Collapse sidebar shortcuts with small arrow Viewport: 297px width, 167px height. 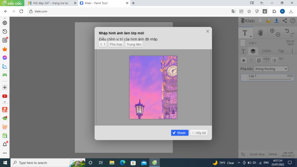pyautogui.click(x=5, y=102)
